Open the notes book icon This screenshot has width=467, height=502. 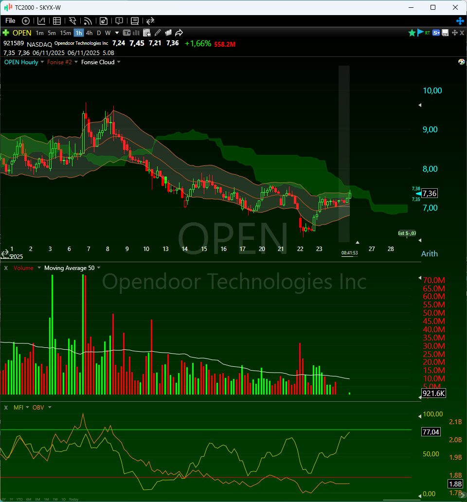(x=135, y=21)
